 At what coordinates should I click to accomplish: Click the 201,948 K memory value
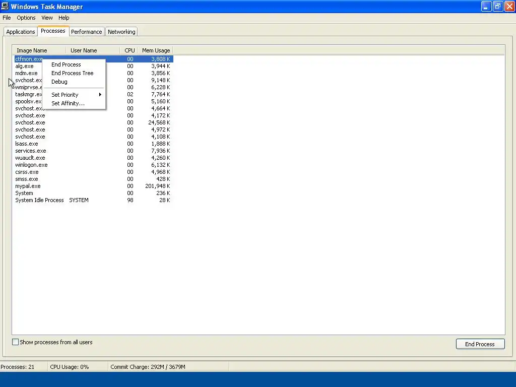(158, 186)
